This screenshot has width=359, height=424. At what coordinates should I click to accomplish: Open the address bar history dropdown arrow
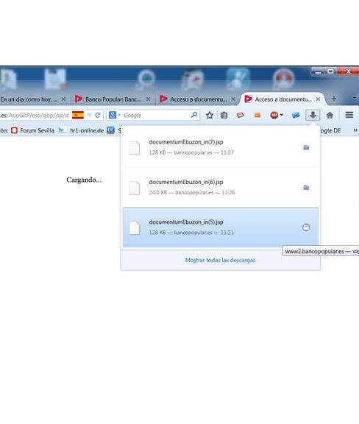[90, 115]
